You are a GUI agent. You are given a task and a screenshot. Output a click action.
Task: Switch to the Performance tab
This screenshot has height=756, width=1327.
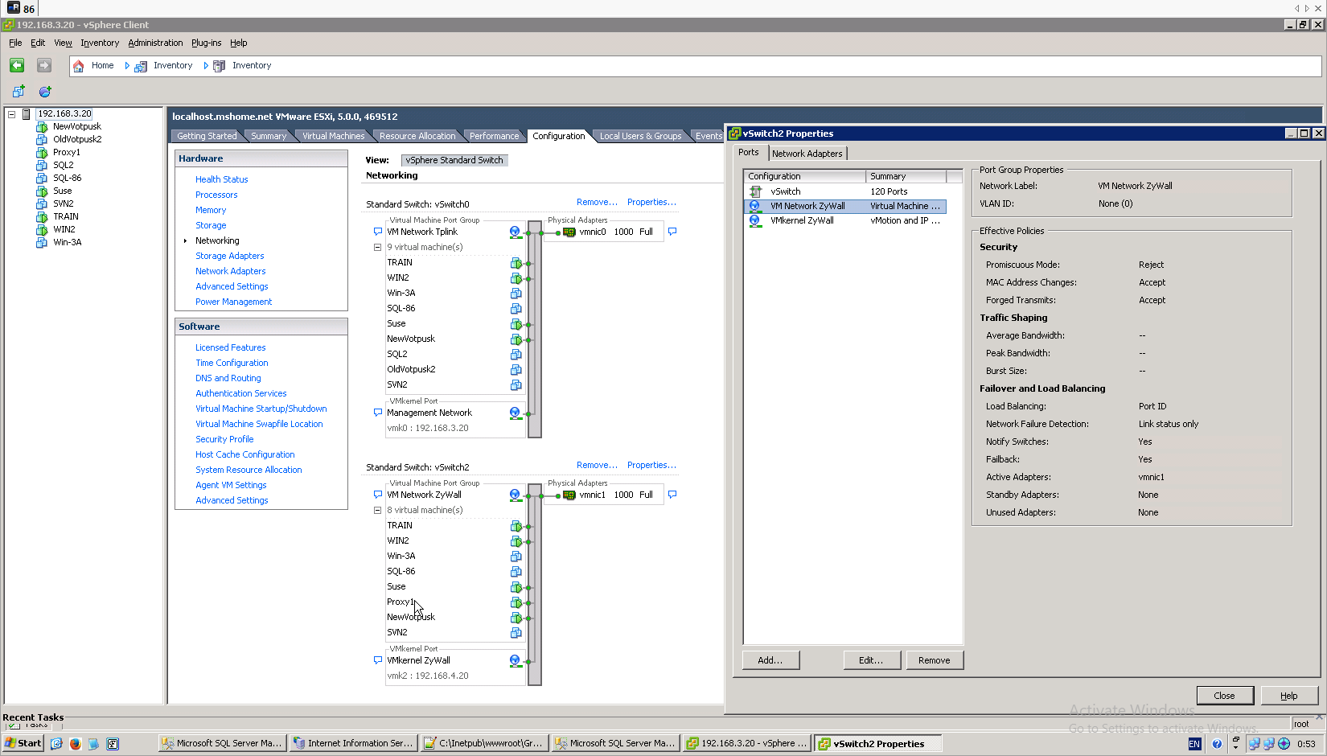[494, 136]
